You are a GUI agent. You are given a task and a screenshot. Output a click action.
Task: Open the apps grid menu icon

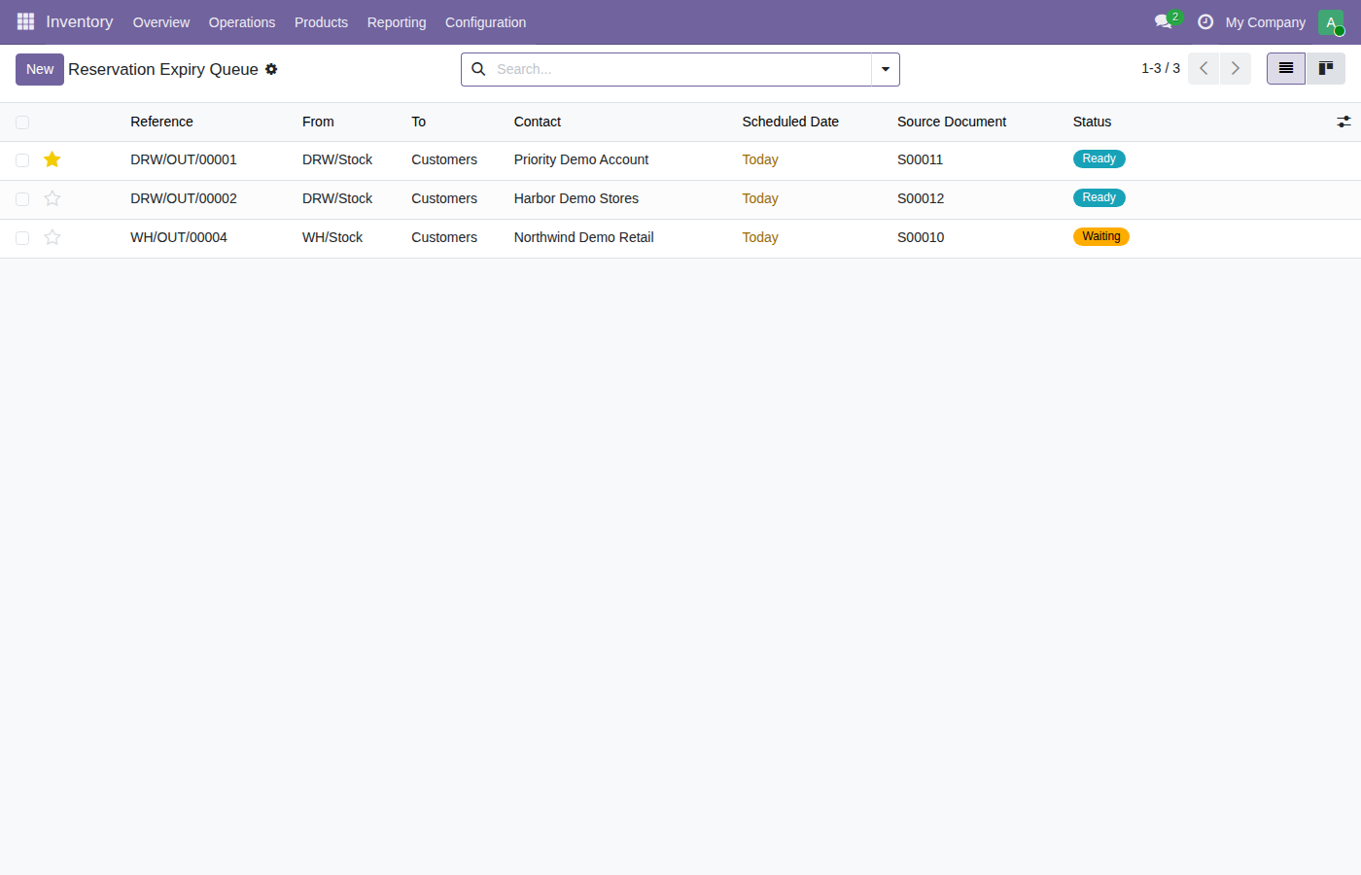(x=25, y=21)
